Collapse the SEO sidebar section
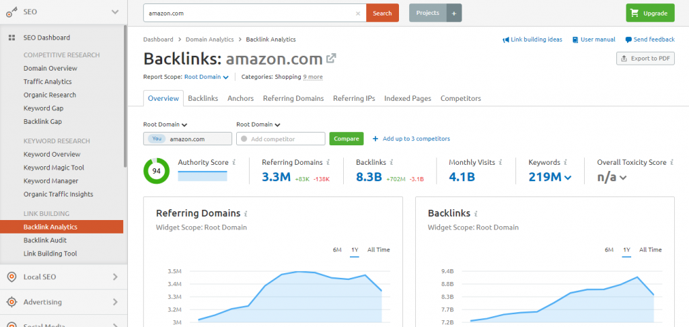This screenshot has height=327, width=689. pos(115,12)
